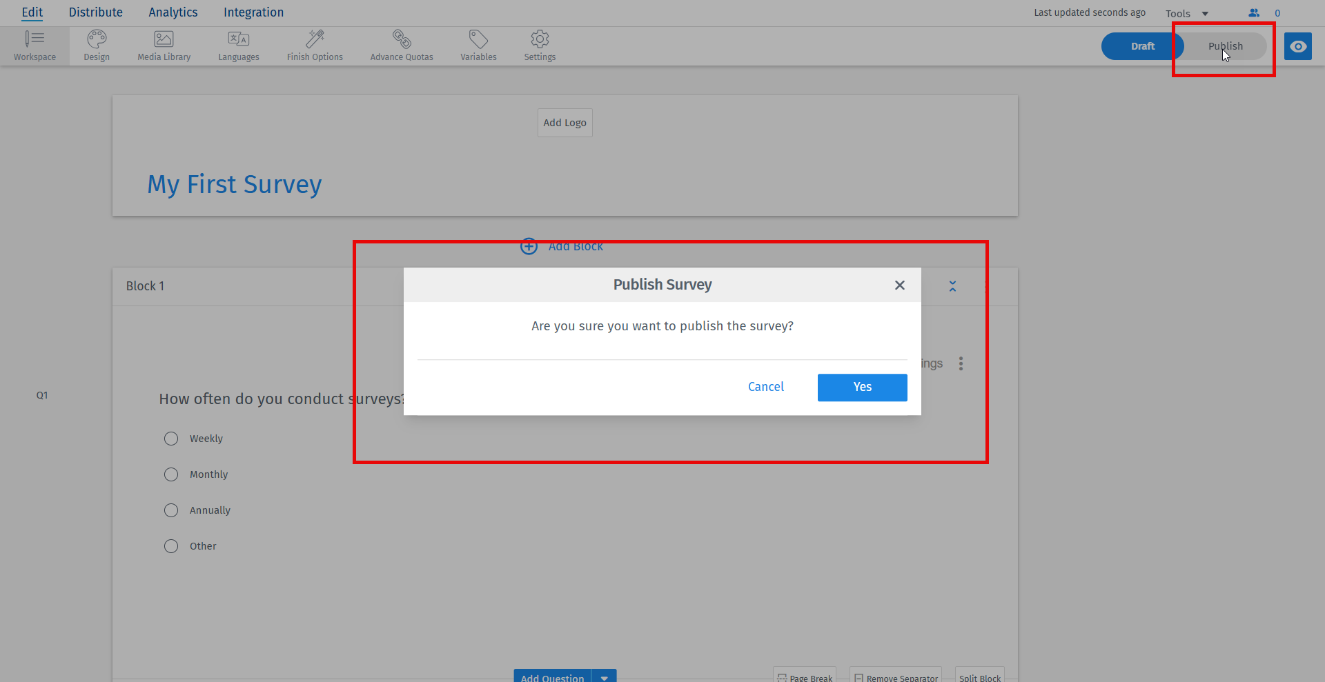Open the Workspace panel
This screenshot has width=1325, height=682.
coord(35,45)
